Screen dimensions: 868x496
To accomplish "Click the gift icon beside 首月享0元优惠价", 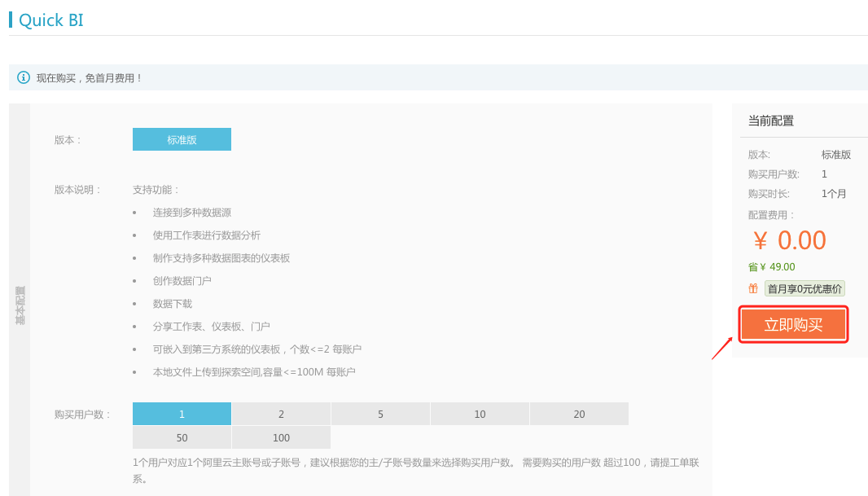I will 753,288.
